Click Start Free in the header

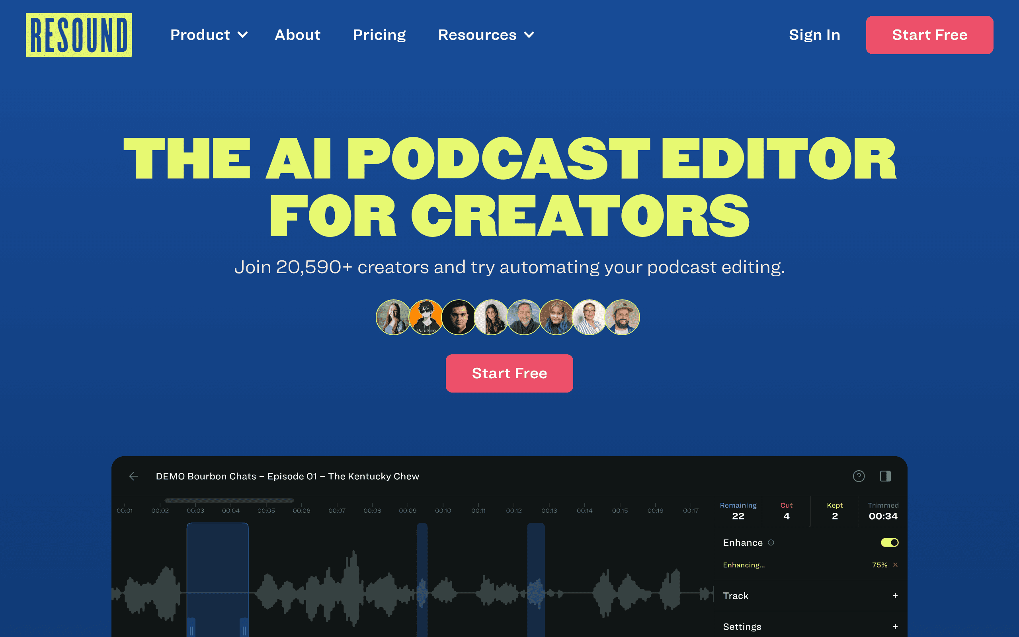929,35
